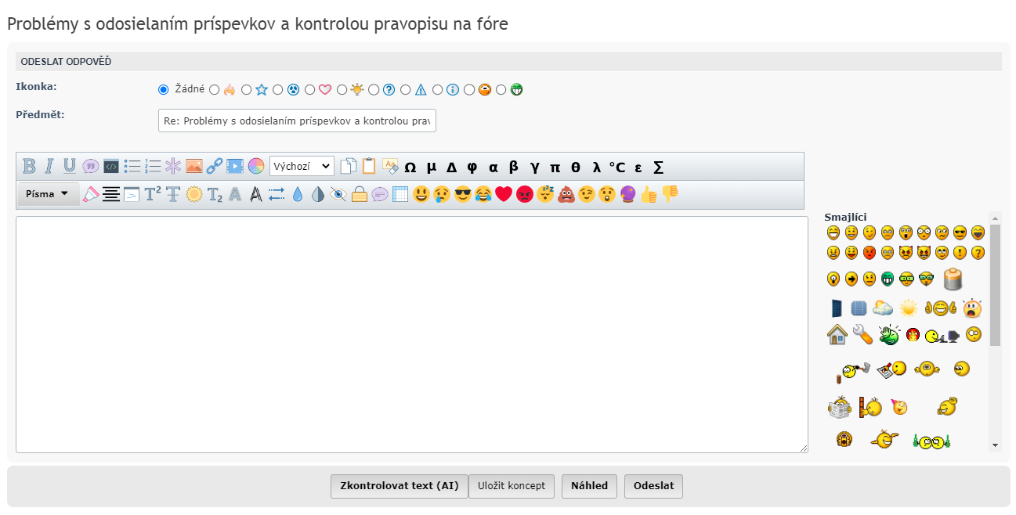The image size is (1016, 515).
Task: Insert media with the video play icon
Action: (x=235, y=166)
